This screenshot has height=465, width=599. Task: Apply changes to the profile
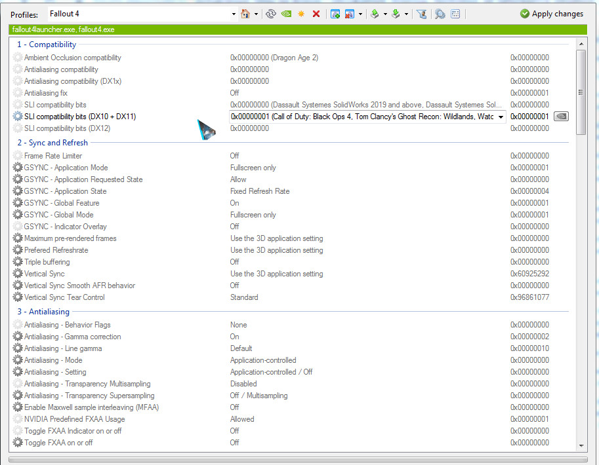coord(552,14)
